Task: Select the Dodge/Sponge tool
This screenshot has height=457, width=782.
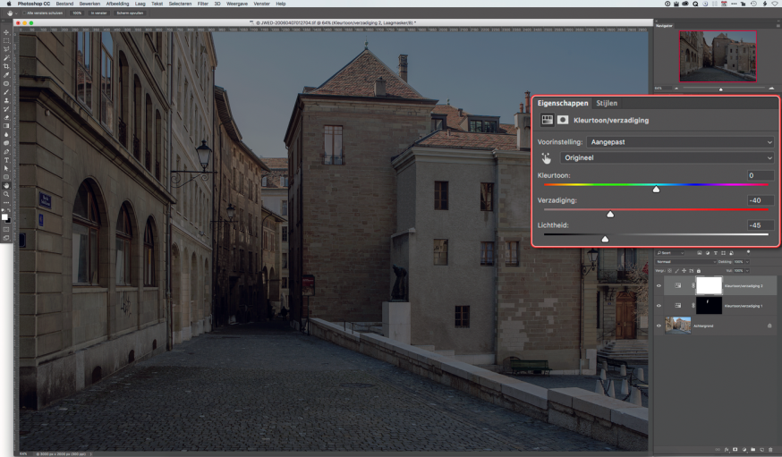Action: click(x=6, y=142)
